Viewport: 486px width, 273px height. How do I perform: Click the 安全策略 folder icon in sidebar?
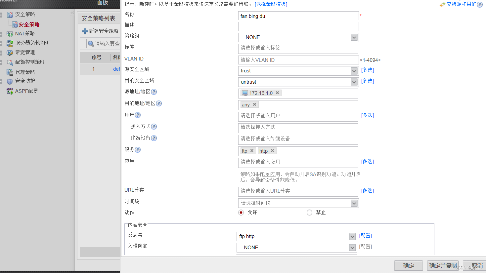pos(10,15)
